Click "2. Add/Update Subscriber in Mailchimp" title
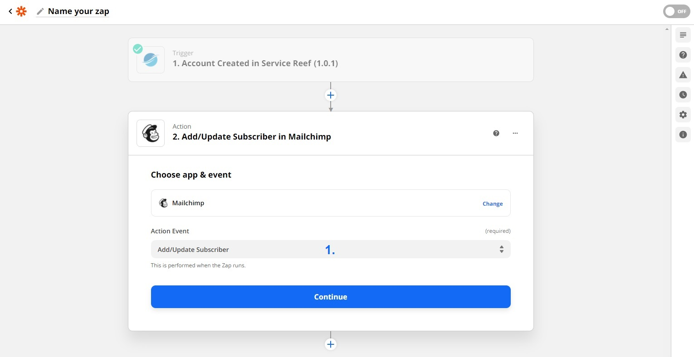 coord(252,137)
